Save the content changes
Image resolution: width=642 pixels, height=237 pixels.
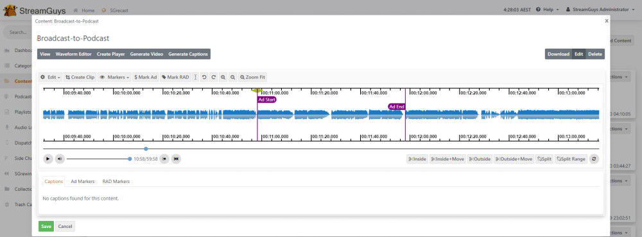[x=46, y=226]
